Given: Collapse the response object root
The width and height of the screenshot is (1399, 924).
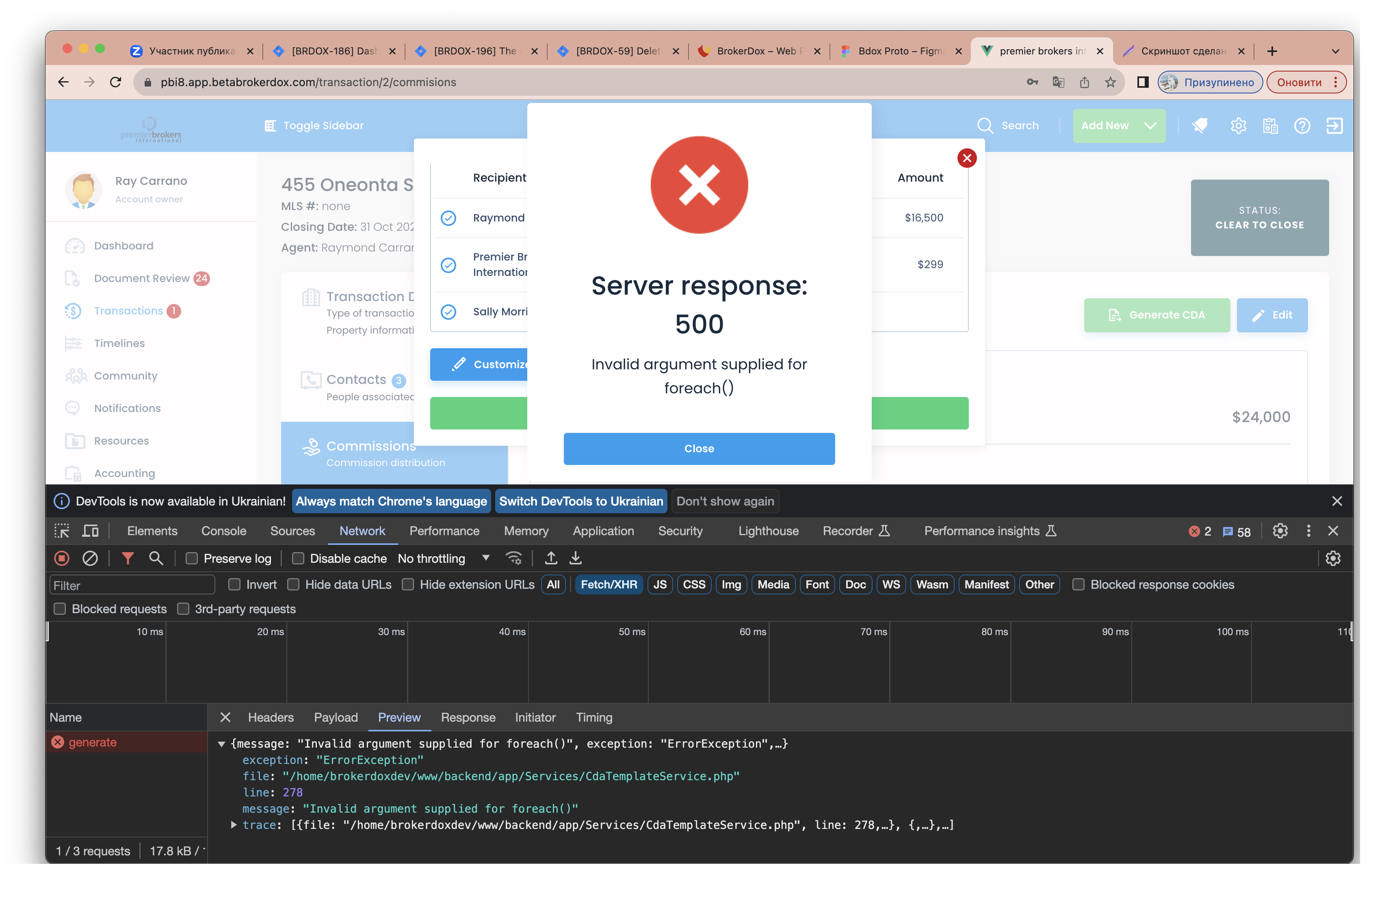Looking at the screenshot, I should click(x=221, y=744).
